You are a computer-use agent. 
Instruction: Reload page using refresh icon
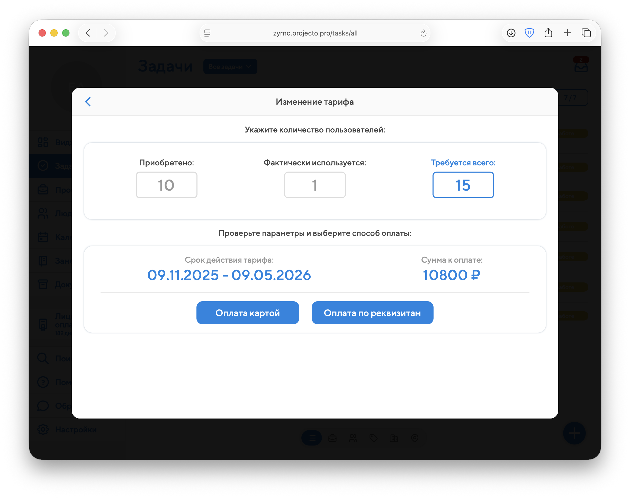click(x=423, y=33)
